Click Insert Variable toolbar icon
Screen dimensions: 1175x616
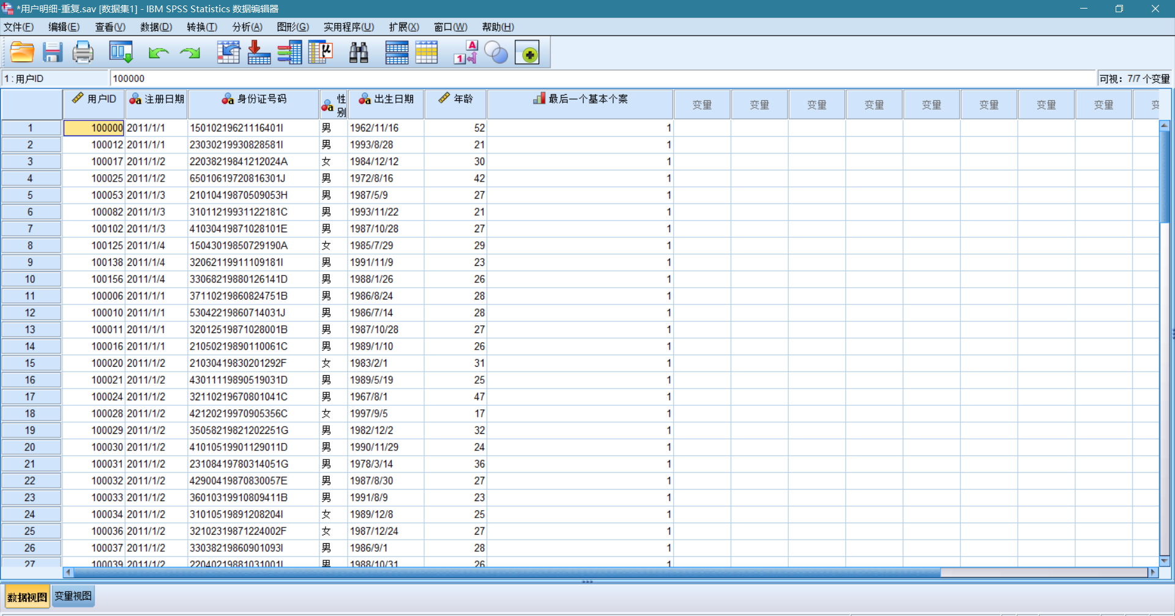[427, 53]
